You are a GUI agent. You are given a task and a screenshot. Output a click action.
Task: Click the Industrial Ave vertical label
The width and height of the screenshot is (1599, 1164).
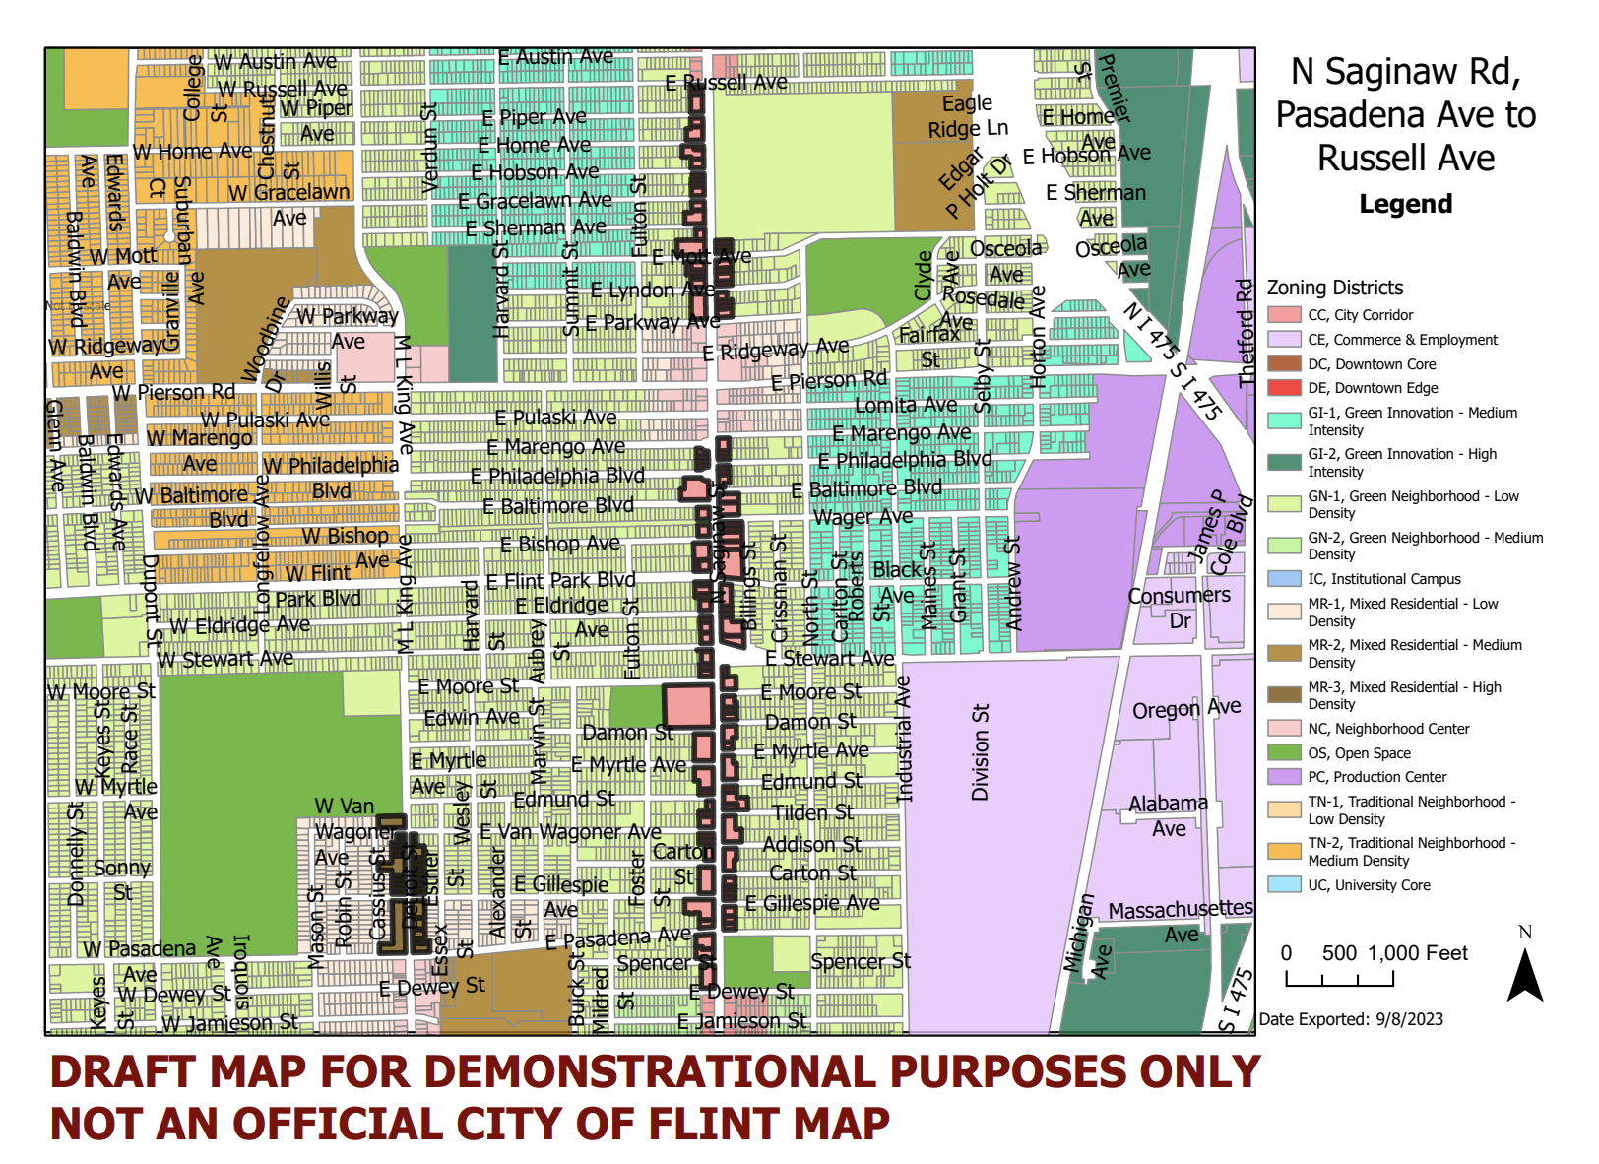pyautogui.click(x=904, y=740)
